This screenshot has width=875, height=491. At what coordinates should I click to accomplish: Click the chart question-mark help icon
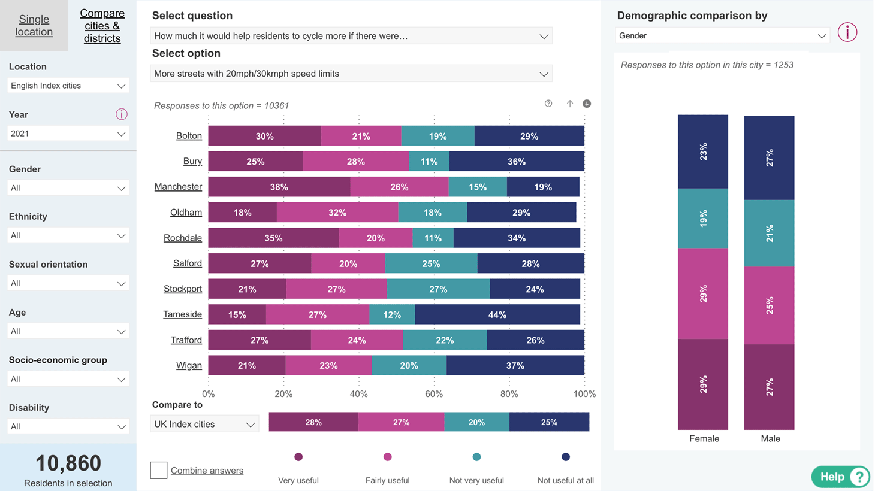click(548, 104)
